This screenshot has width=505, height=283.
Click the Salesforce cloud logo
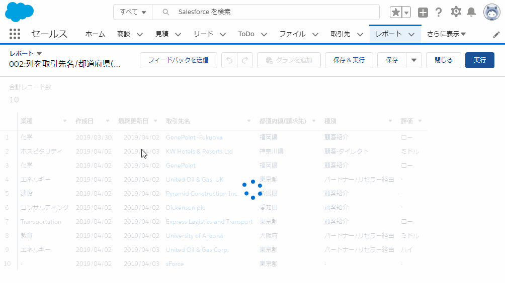click(x=19, y=12)
